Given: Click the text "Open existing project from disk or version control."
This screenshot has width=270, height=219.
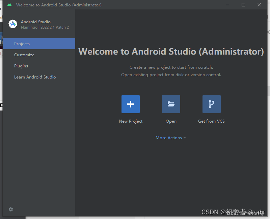Looking at the screenshot, I should tap(171, 75).
